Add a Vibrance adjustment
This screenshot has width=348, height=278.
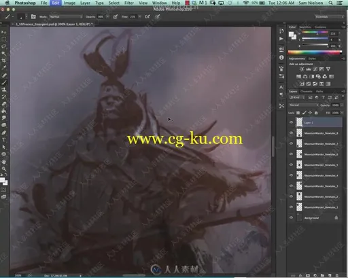(x=328, y=69)
